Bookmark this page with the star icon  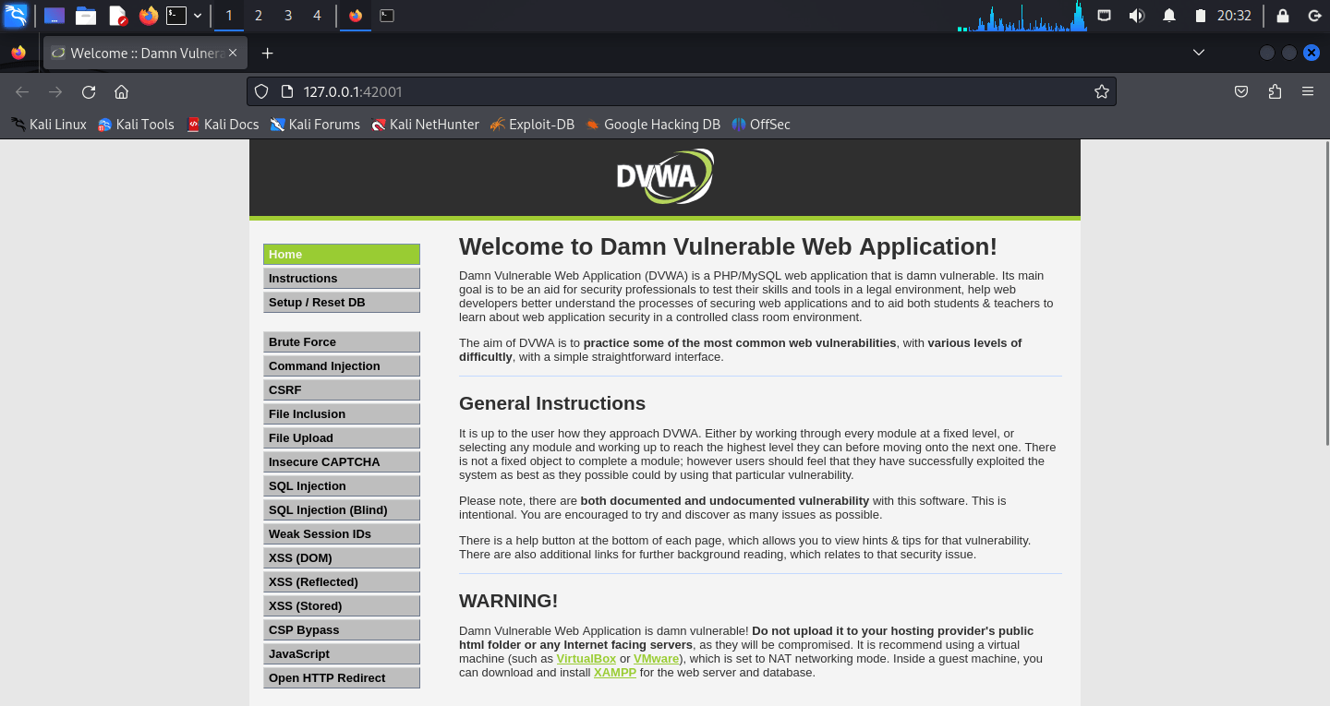point(1101,91)
